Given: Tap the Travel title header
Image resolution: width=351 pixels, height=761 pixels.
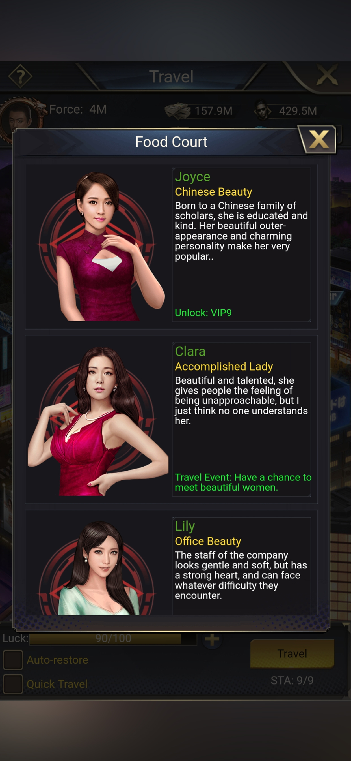Looking at the screenshot, I should [x=171, y=76].
